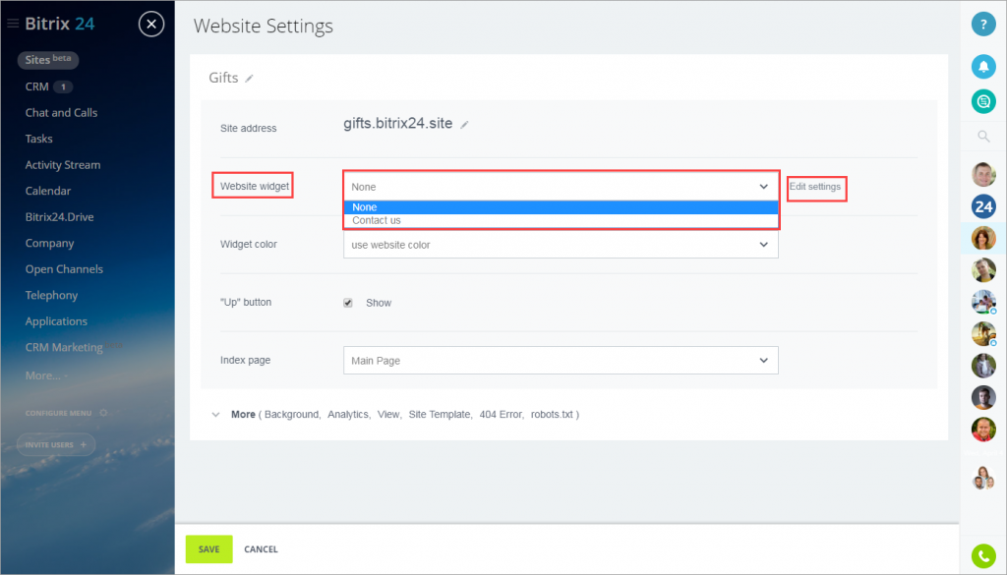The width and height of the screenshot is (1007, 575).
Task: Click the green Save button
Action: [x=208, y=549]
